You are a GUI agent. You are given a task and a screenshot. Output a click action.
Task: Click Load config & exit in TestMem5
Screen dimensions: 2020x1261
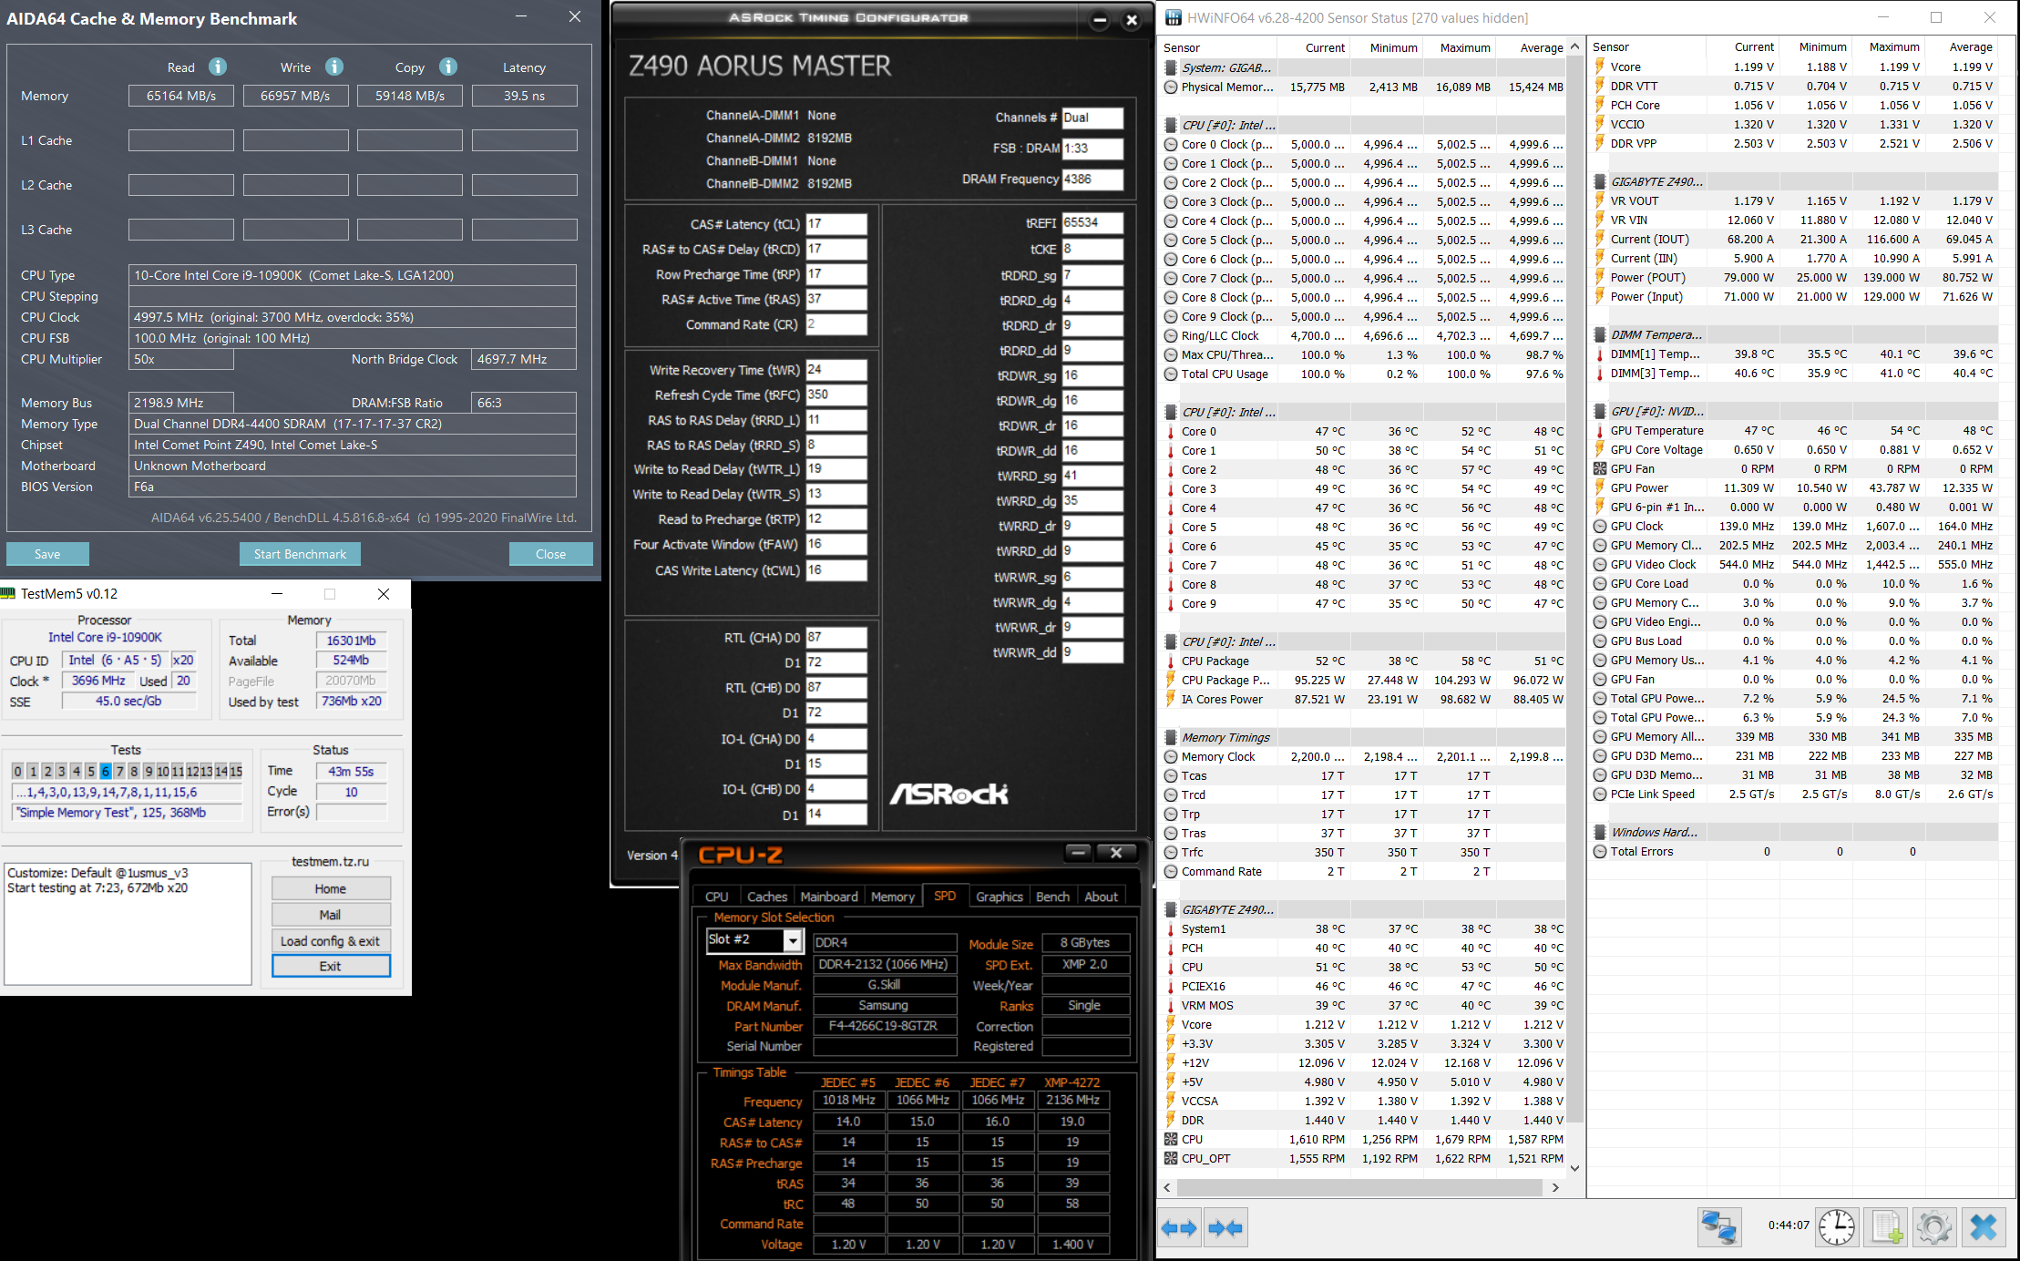pos(330,940)
